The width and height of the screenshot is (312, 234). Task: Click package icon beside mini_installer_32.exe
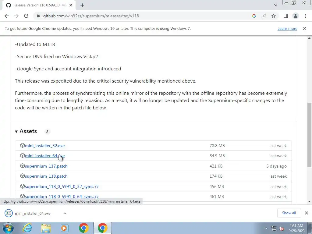tap(23, 145)
